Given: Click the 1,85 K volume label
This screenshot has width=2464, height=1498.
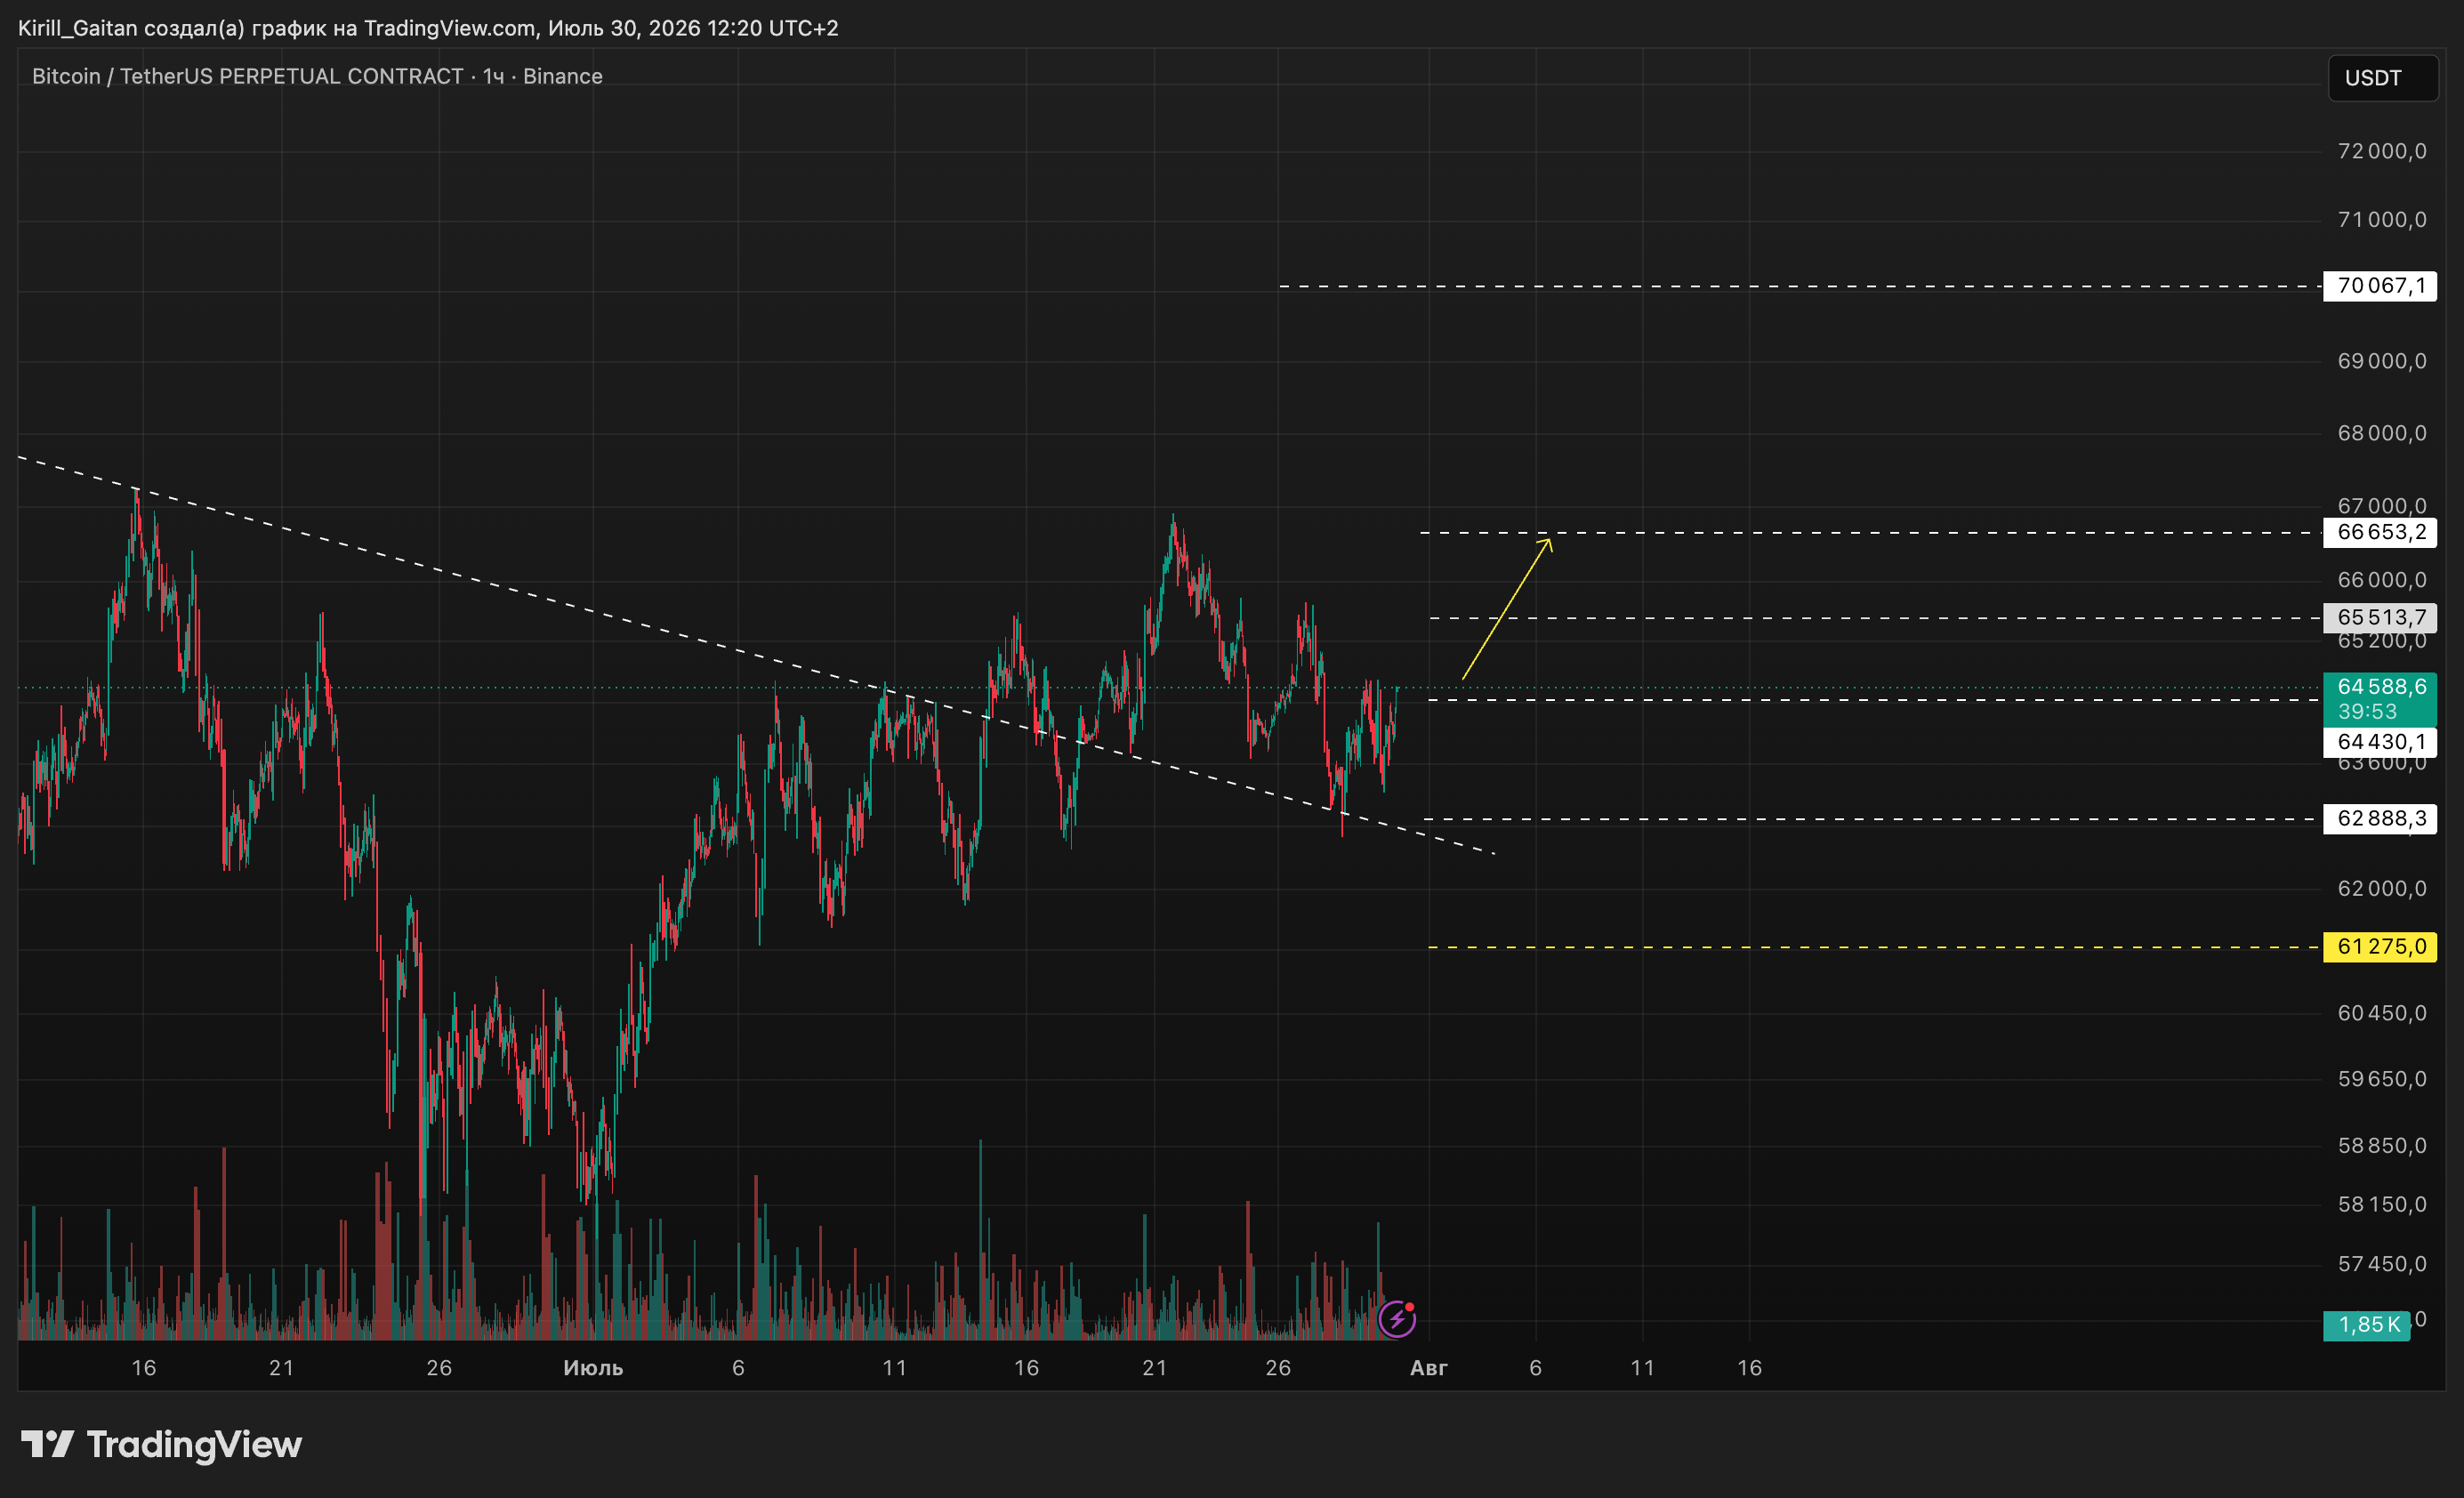Looking at the screenshot, I should point(2367,1325).
